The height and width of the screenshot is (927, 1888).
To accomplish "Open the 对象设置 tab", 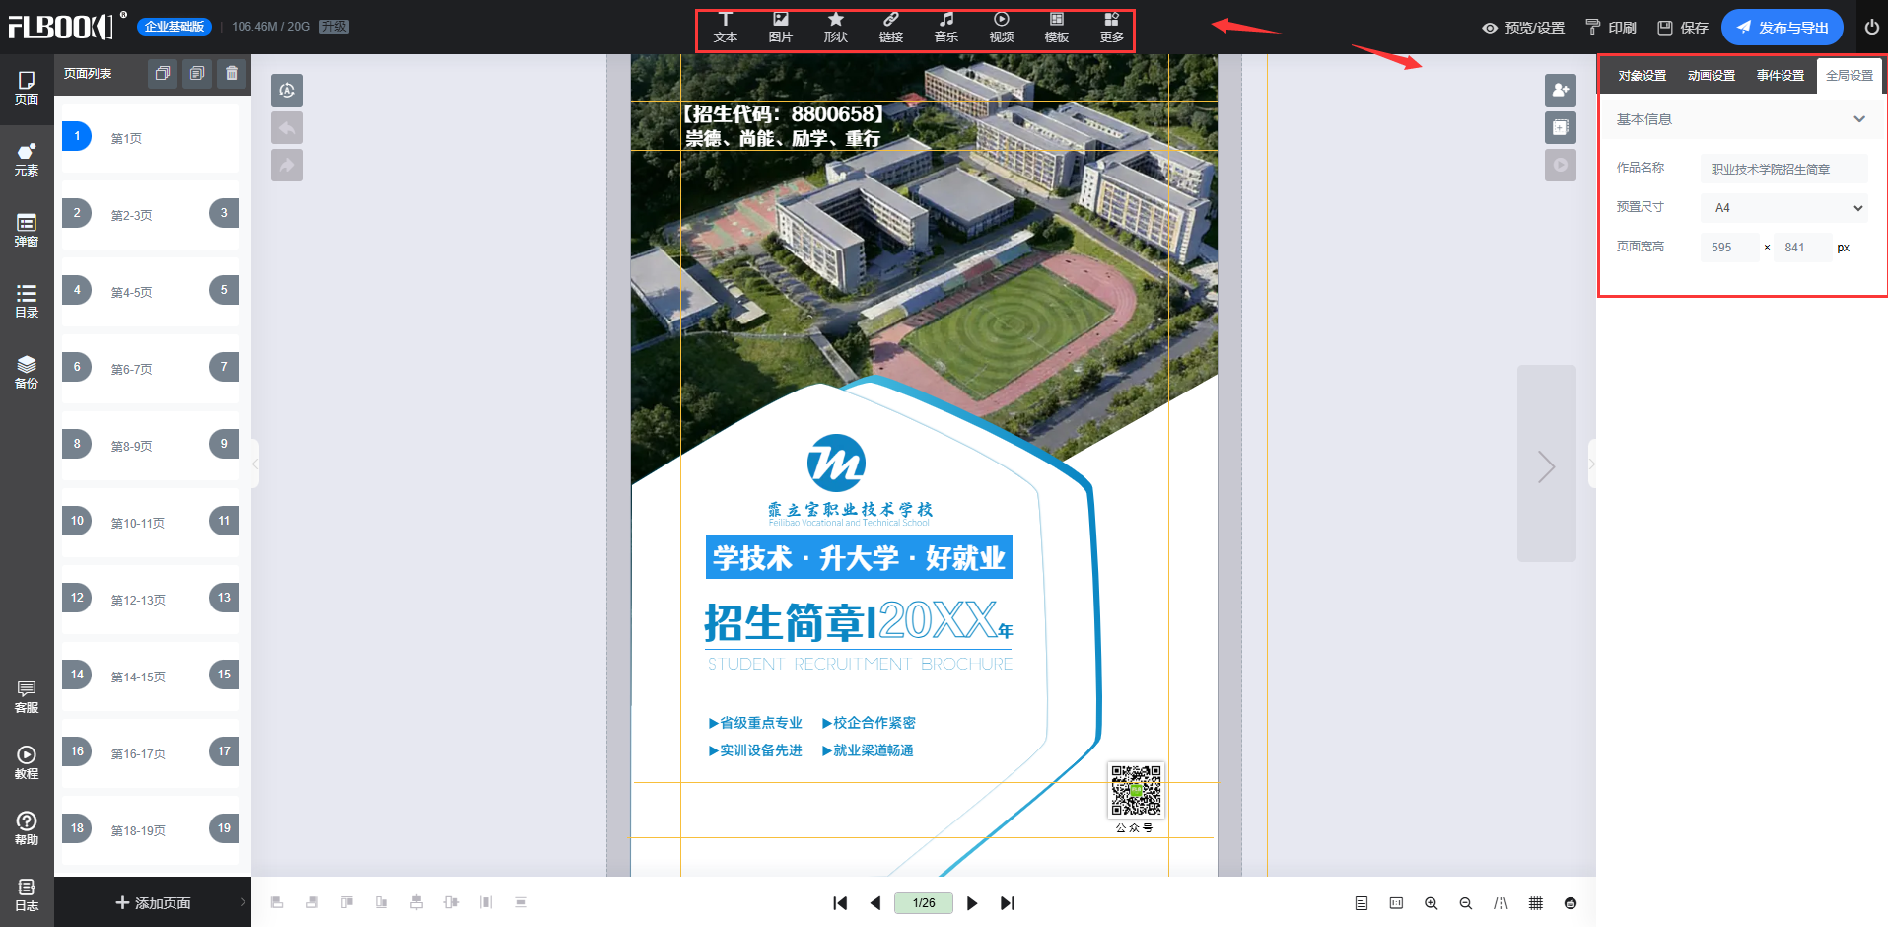I will [x=1642, y=76].
